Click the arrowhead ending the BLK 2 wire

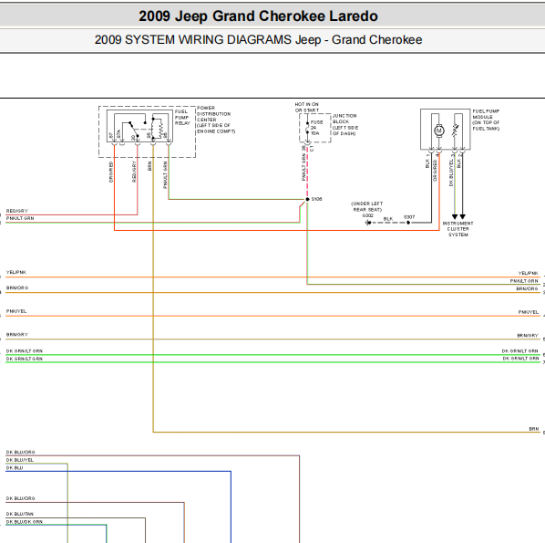(462, 217)
